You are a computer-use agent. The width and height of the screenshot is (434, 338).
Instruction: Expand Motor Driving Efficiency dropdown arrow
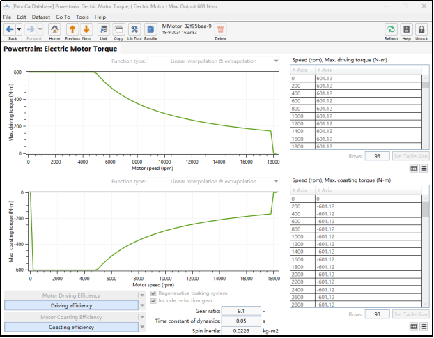(x=142, y=295)
